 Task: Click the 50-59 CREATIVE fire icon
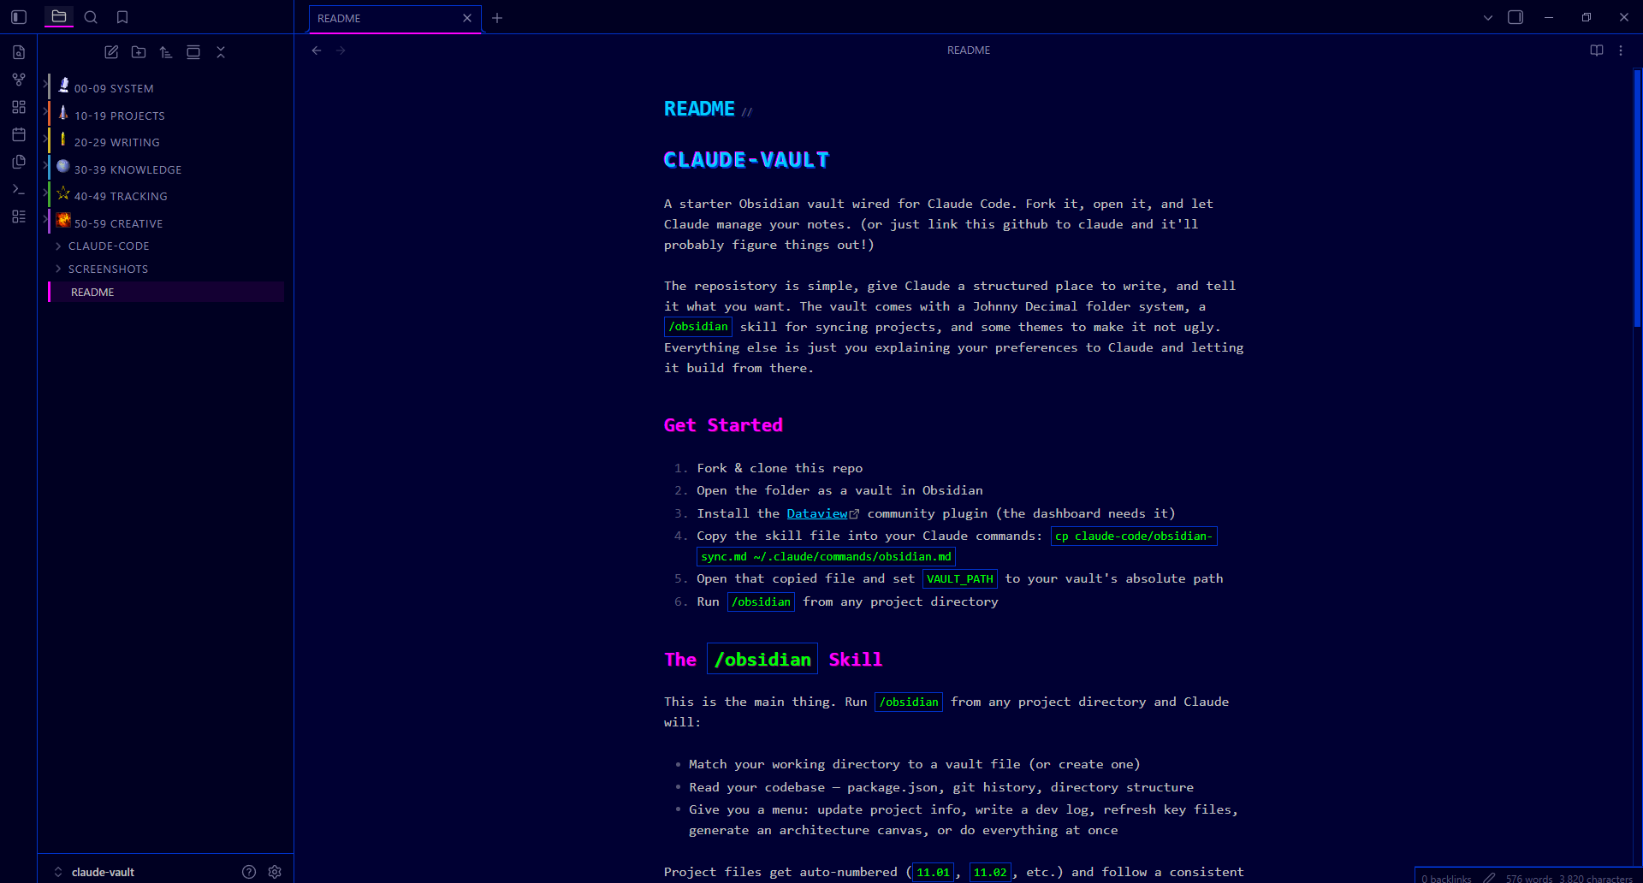(63, 220)
